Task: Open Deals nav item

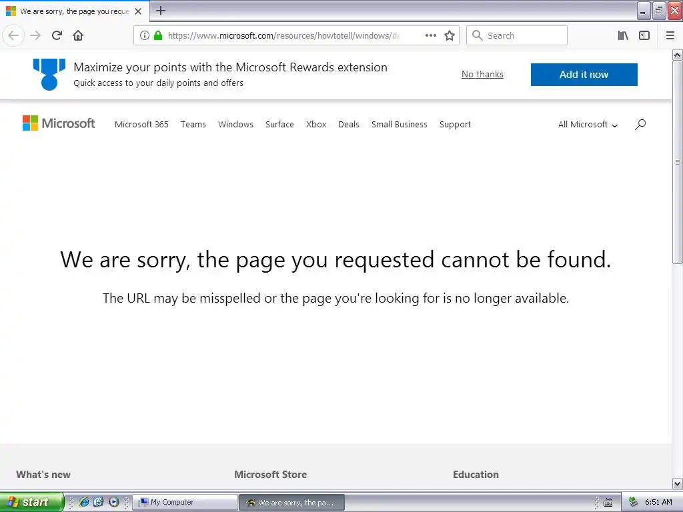Action: [349, 125]
